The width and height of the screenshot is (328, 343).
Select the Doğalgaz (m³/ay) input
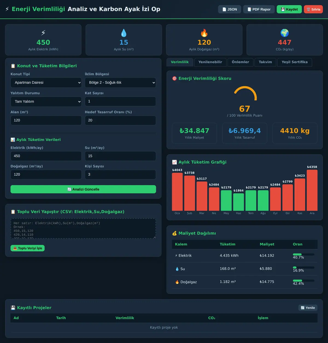tap(46, 175)
